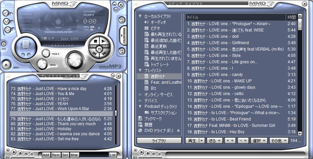Viewport: 313px width, 159px height.
Task: Click pause in the media library's mini controls
Action: click(154, 153)
